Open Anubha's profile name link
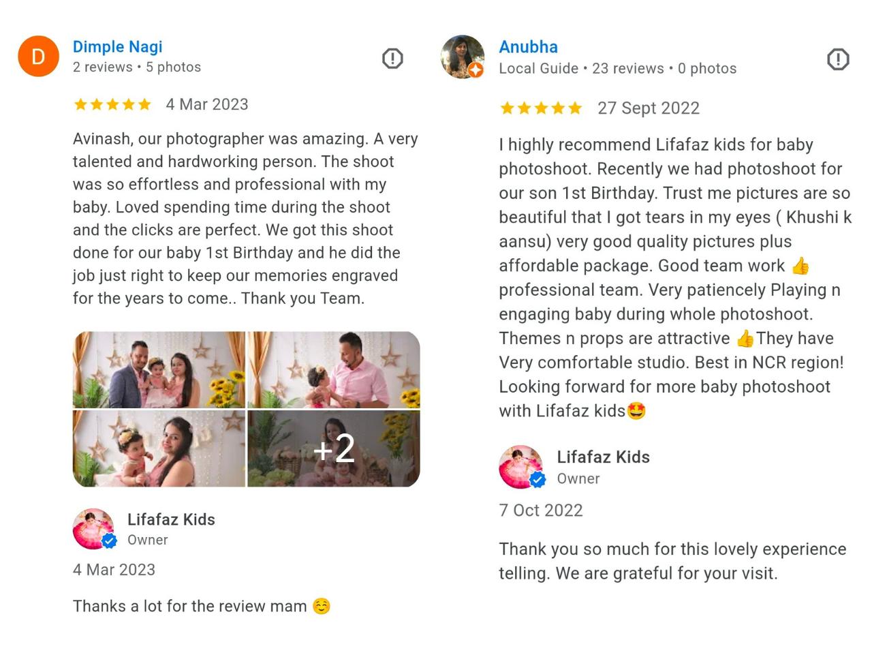This screenshot has width=872, height=657. click(528, 47)
